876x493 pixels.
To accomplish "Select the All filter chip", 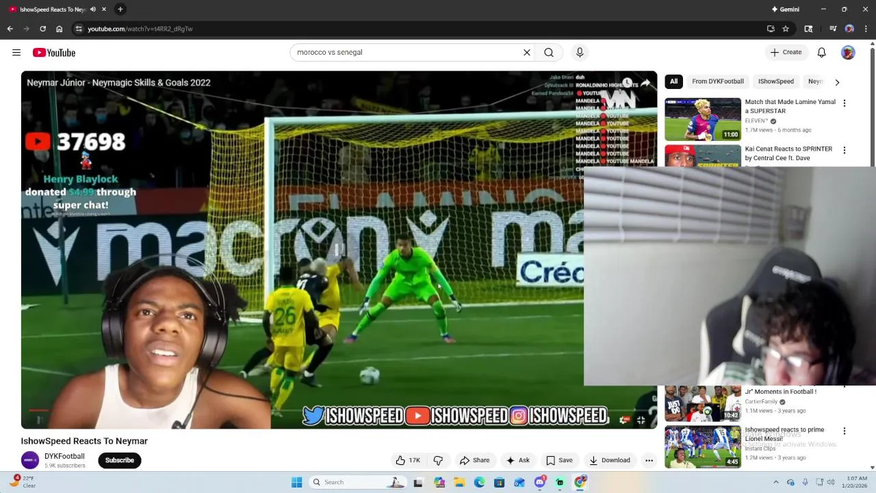I will (673, 81).
